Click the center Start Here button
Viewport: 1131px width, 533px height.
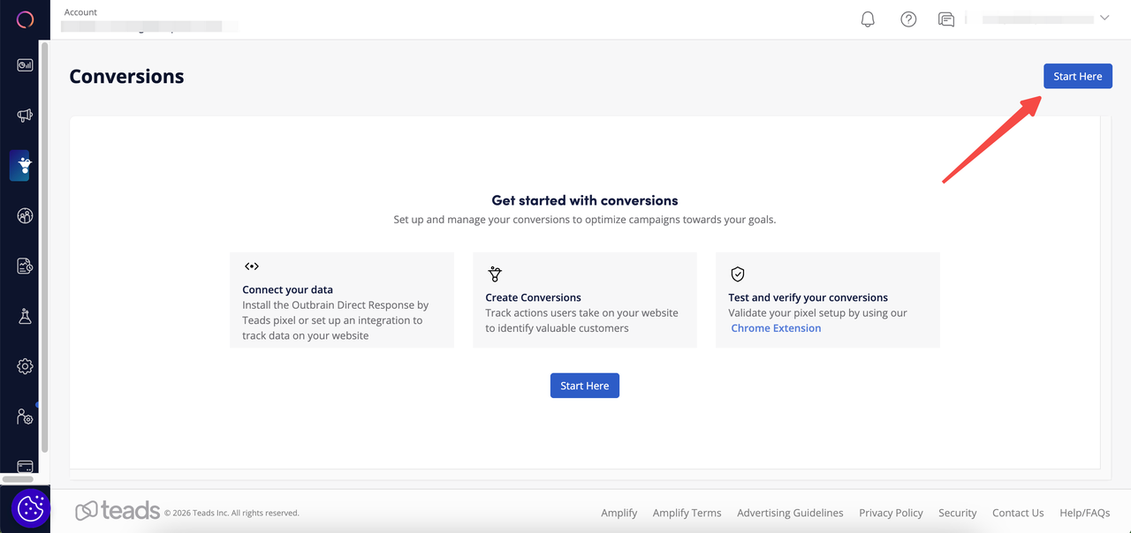tap(584, 386)
